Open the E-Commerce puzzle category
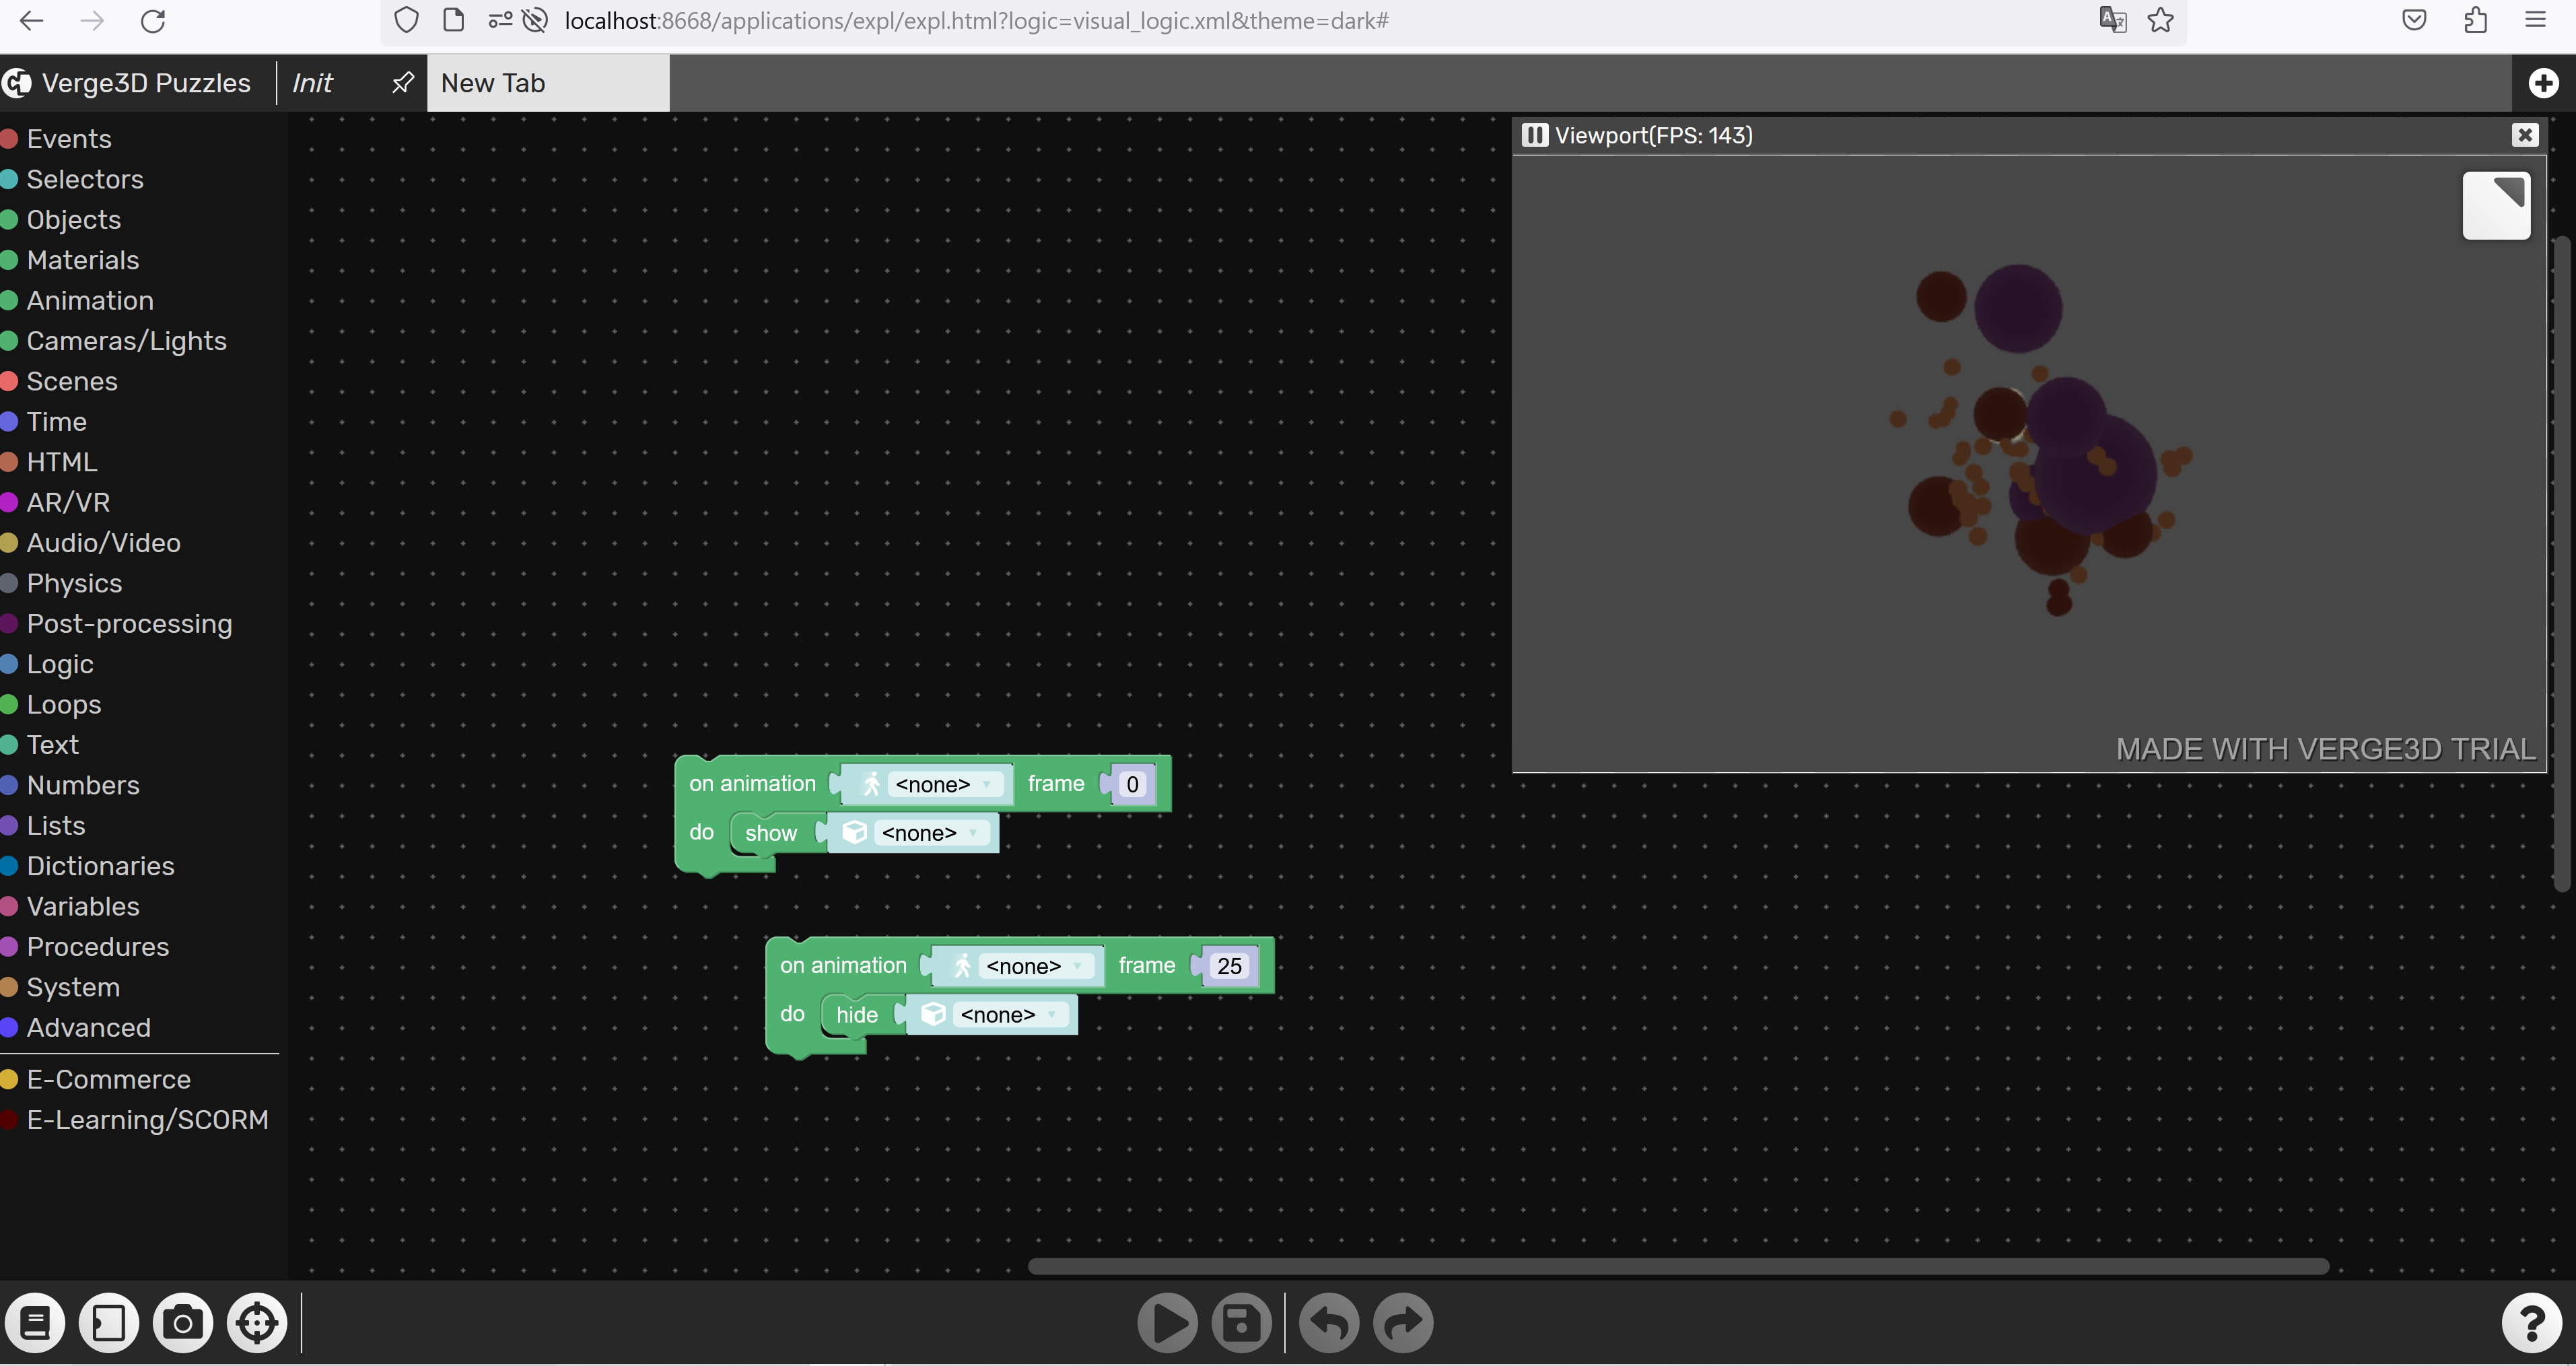 [x=109, y=1080]
